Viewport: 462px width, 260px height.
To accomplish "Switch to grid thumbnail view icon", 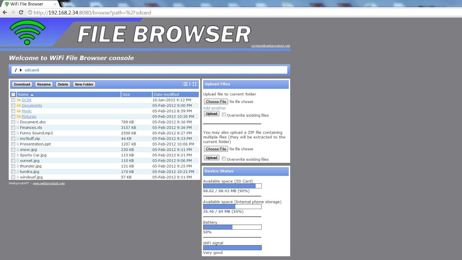I will 195,84.
